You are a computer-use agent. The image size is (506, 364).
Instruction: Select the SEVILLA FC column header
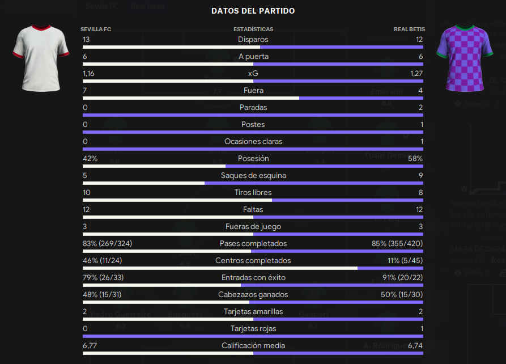pyautogui.click(x=96, y=29)
